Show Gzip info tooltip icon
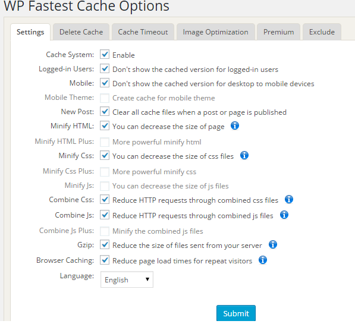This screenshot has width=355, height=327. [x=273, y=244]
